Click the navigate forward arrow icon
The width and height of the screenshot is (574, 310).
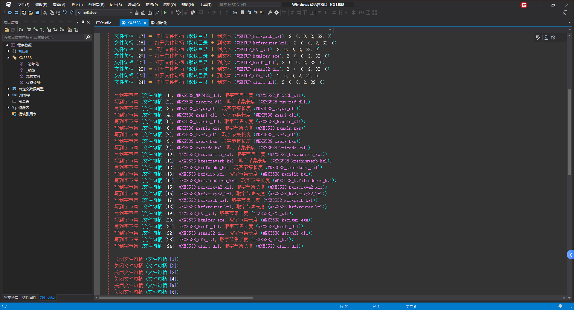16,13
